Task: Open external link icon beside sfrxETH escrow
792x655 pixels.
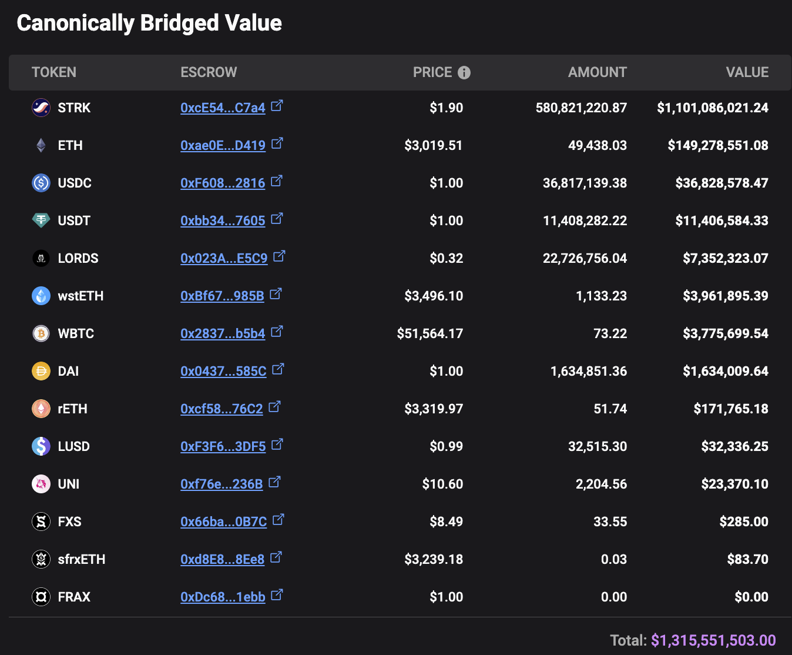Action: click(x=276, y=557)
